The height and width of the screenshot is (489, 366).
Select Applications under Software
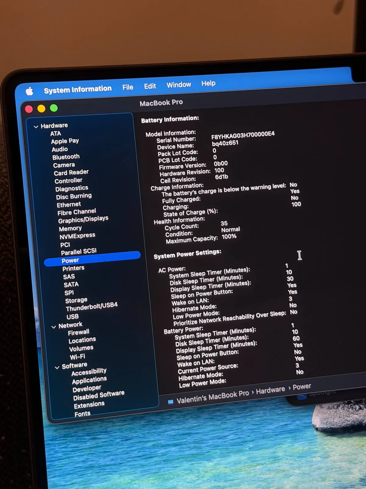89,380
